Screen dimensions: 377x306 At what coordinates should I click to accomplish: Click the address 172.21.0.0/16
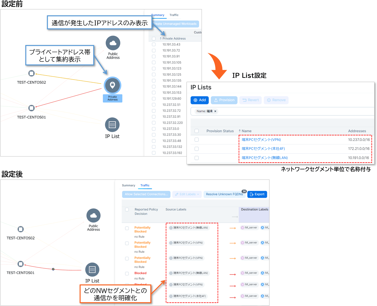click(x=359, y=149)
